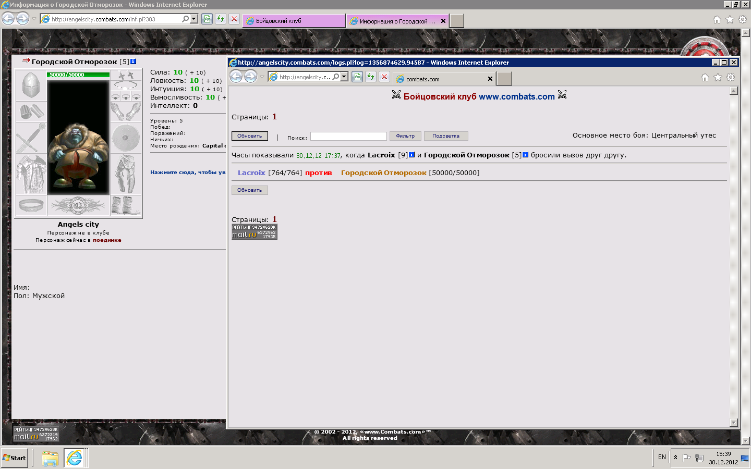The width and height of the screenshot is (751, 469).
Task: Click sword weapon slot on character
Action: 31,138
